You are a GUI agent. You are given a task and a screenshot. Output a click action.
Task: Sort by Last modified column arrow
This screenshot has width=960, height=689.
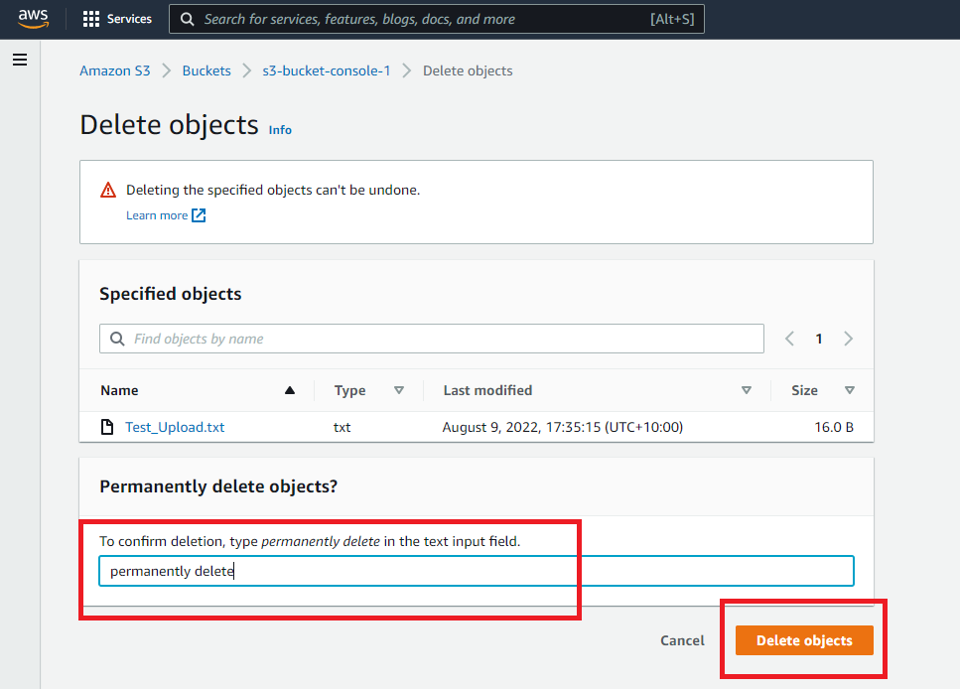[746, 390]
